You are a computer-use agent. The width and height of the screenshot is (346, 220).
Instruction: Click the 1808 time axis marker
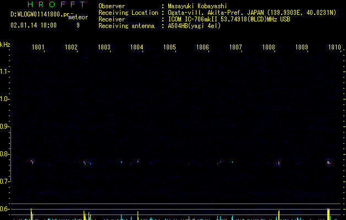(268, 47)
